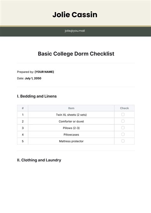Image resolution: width=151 pixels, height=213 pixels.
Task: Check the Twin XL sheets checkbox
Action: click(x=123, y=115)
